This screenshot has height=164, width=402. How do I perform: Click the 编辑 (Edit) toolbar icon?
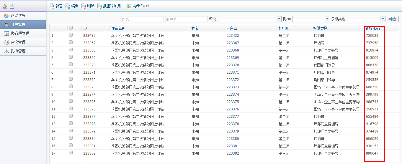68,6
